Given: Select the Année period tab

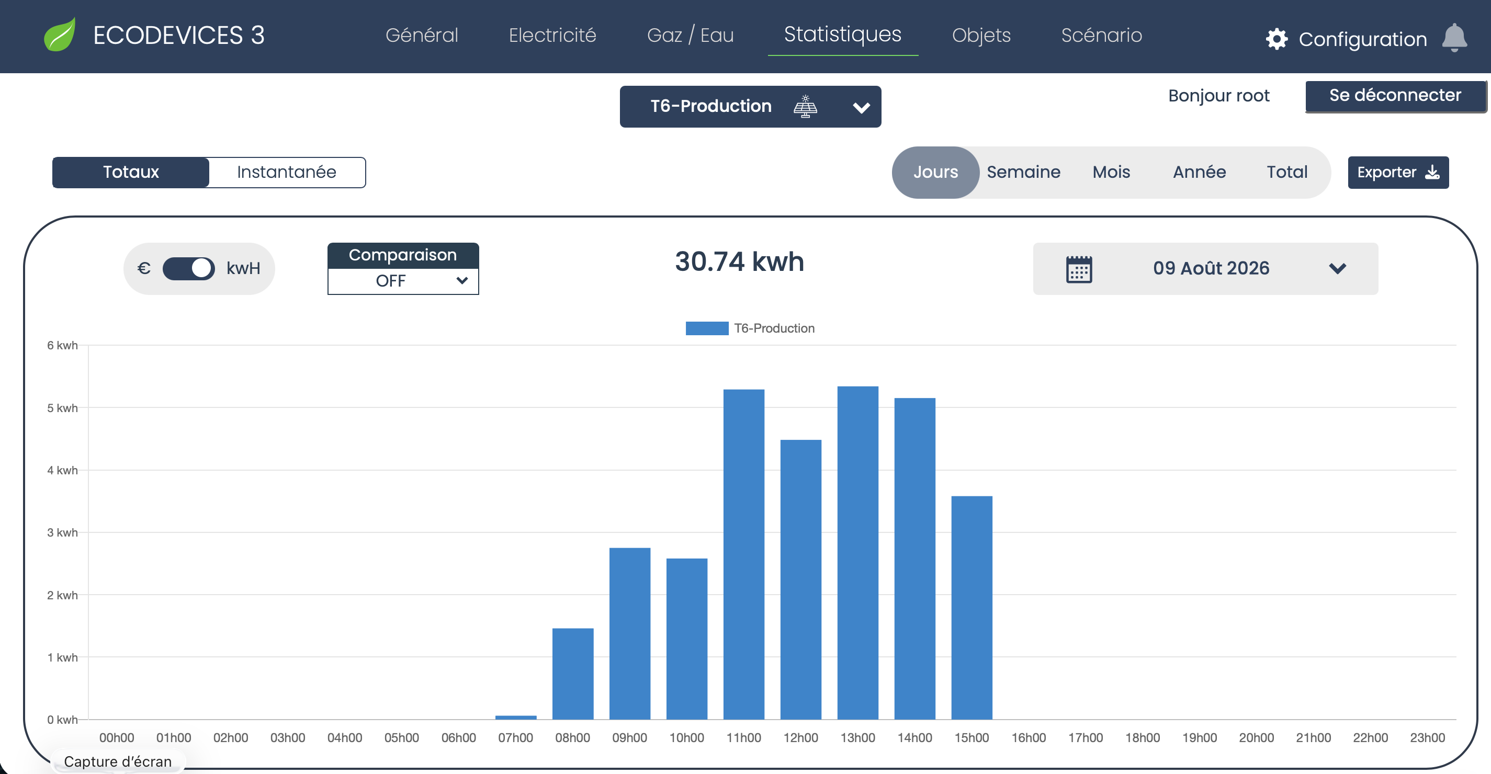Looking at the screenshot, I should 1199,173.
